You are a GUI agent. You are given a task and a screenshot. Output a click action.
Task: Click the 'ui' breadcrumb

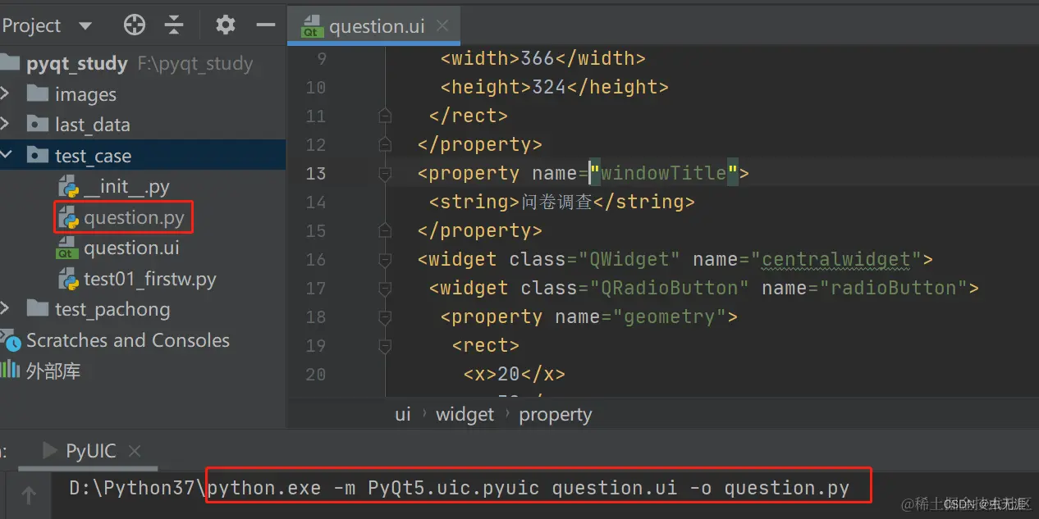(402, 414)
